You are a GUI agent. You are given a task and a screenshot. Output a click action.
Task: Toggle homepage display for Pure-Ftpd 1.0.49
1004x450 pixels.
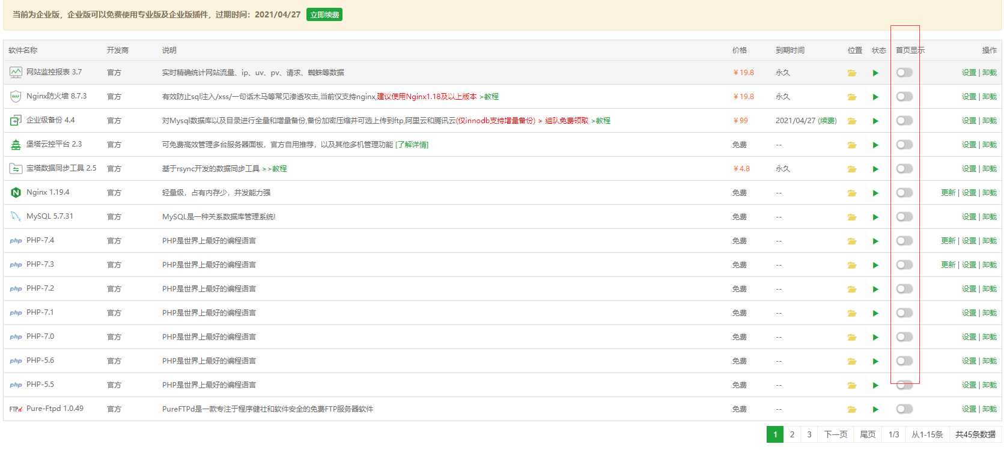904,409
